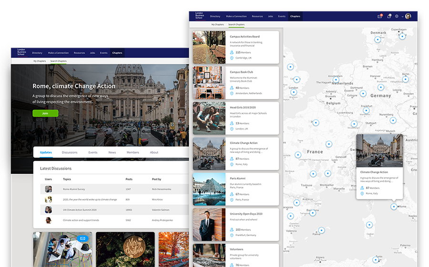Switch to My Chapters tab in left window
Viewport: 429px width, 267px height.
pyautogui.click(x=40, y=61)
